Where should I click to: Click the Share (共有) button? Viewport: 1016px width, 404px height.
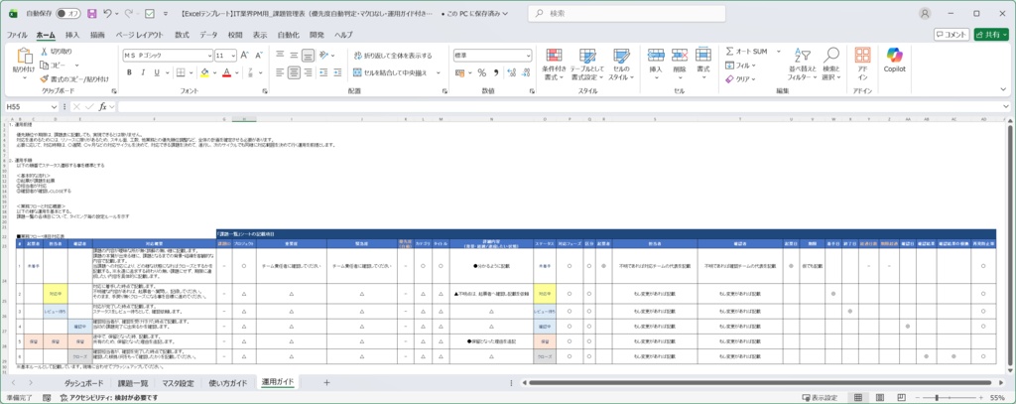point(991,35)
